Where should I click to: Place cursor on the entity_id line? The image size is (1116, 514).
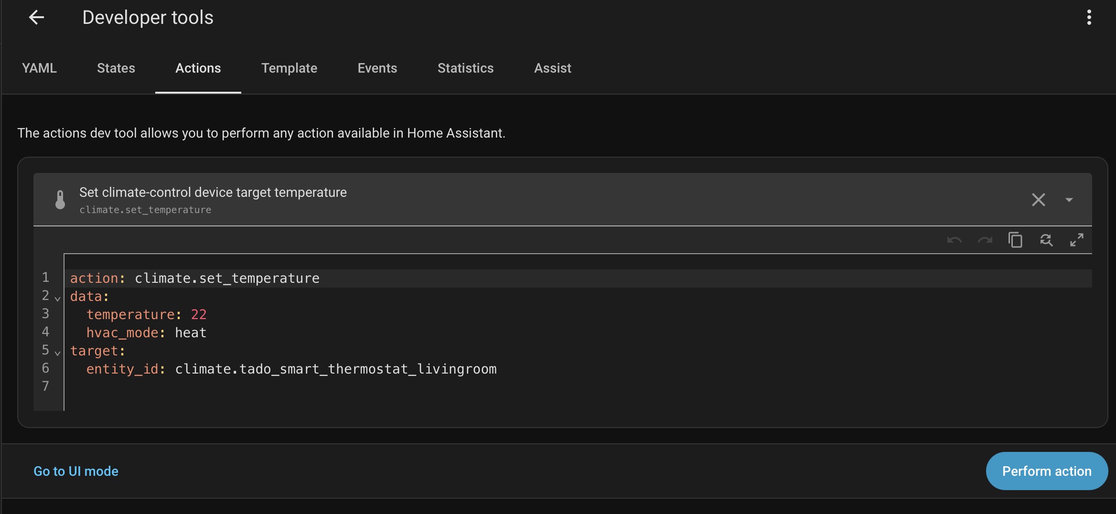pos(334,369)
